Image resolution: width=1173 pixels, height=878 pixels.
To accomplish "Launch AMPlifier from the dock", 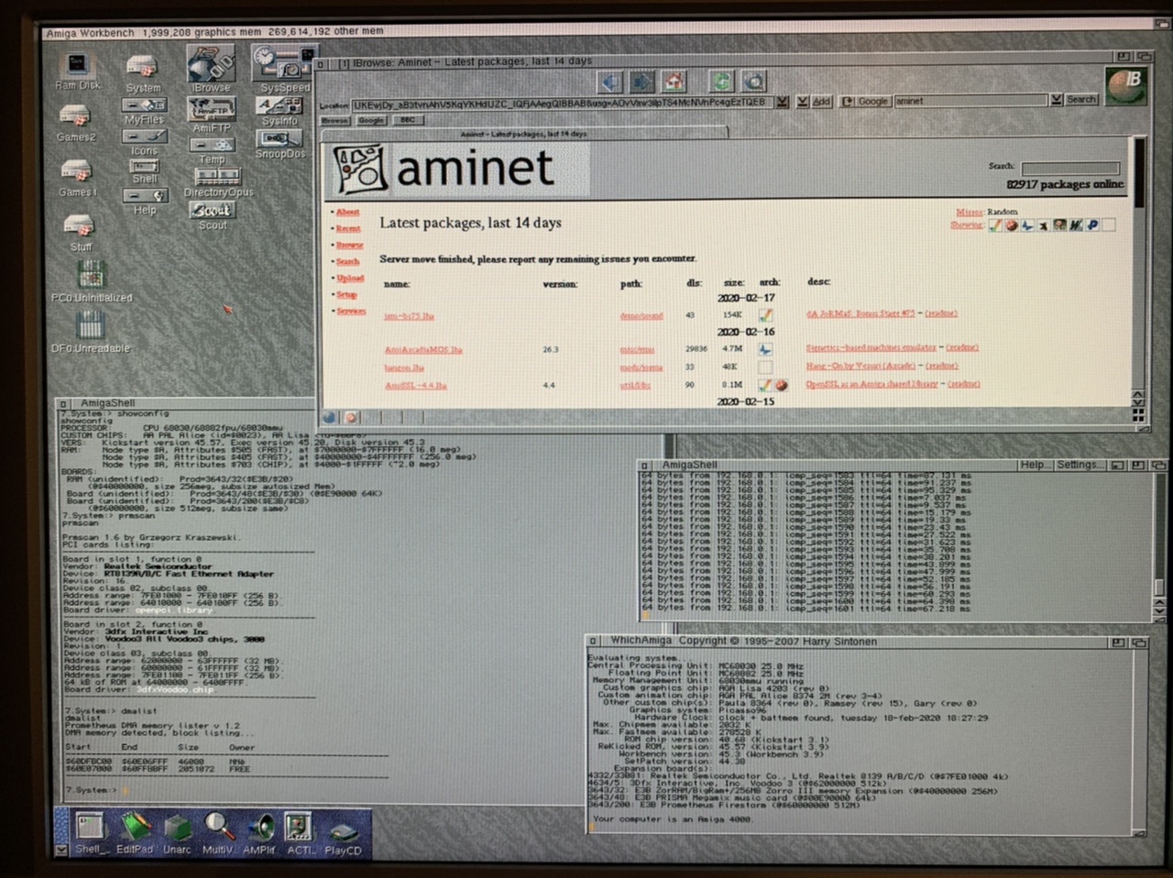I will coord(259,832).
